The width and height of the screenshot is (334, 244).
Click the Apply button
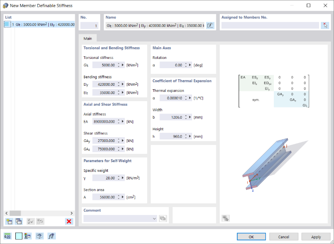tap(316, 237)
